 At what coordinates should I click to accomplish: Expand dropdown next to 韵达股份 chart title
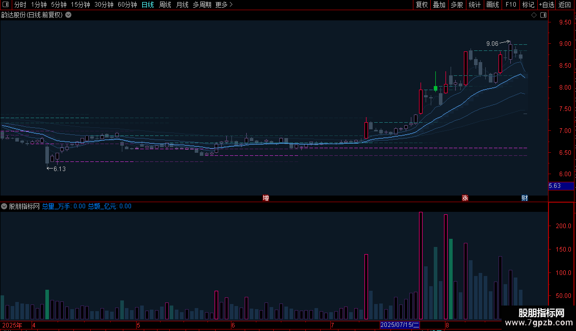68,15
